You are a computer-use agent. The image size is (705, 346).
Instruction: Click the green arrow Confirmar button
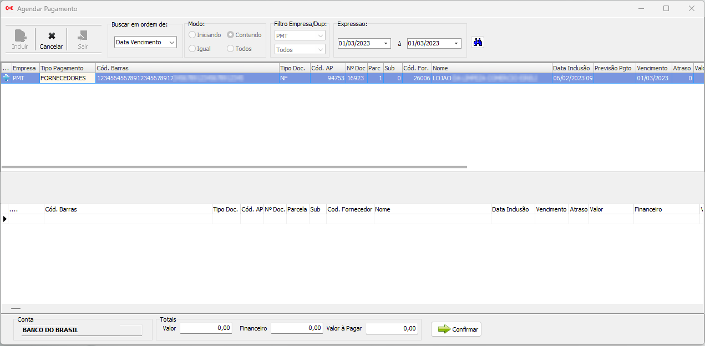tap(457, 329)
